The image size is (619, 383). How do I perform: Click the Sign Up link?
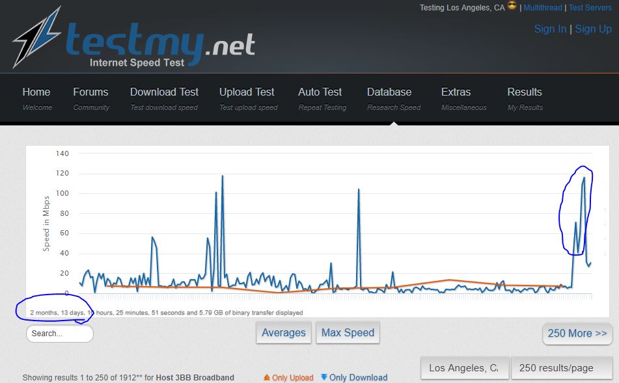pos(594,29)
